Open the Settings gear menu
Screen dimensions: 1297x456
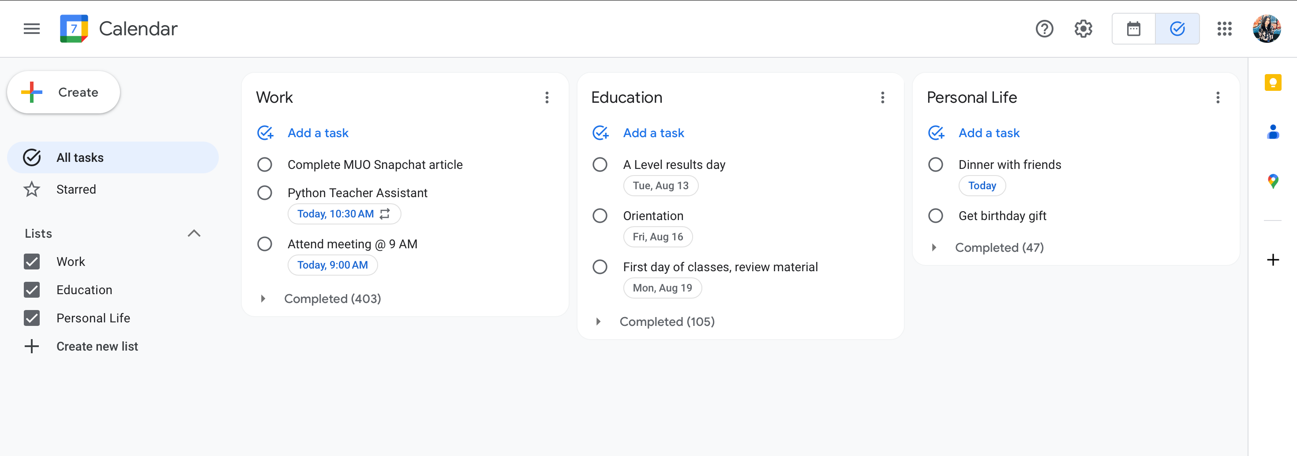tap(1083, 29)
